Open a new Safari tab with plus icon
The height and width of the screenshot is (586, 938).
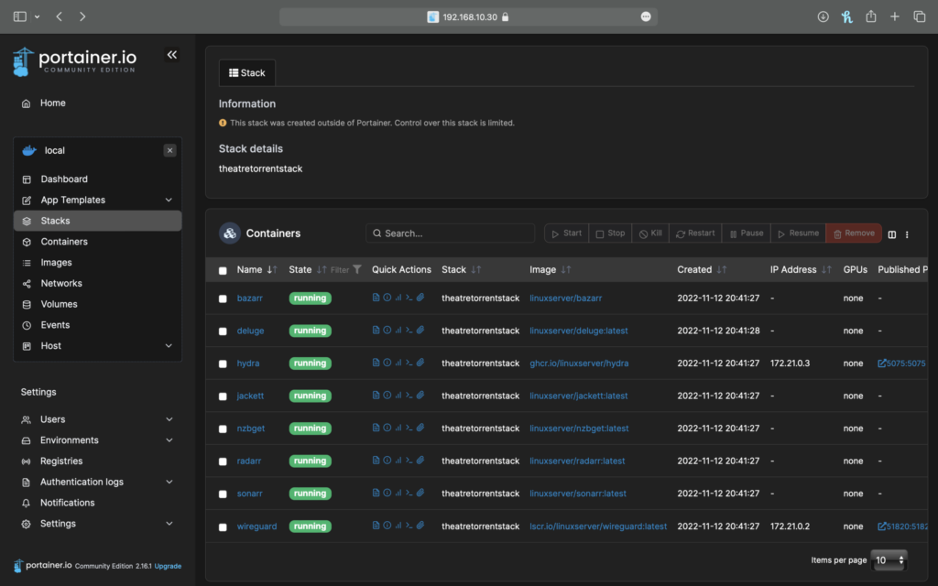[x=895, y=16]
